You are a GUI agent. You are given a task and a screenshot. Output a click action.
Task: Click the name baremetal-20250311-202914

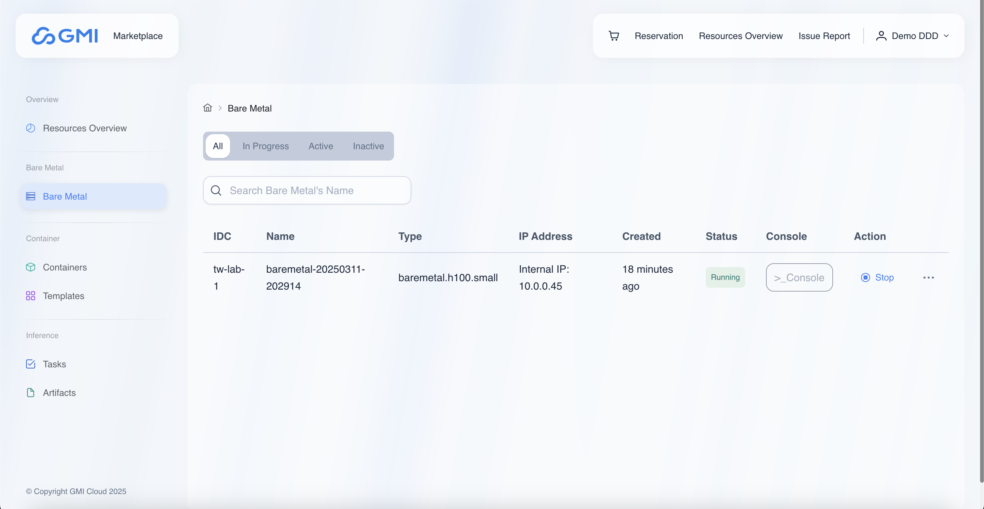click(316, 277)
